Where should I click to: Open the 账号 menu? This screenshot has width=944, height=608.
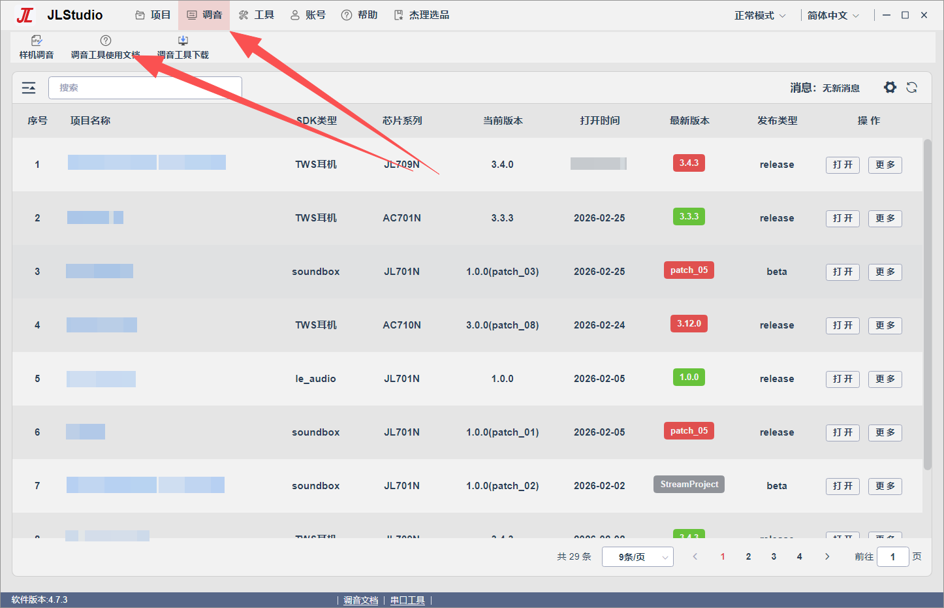click(308, 15)
